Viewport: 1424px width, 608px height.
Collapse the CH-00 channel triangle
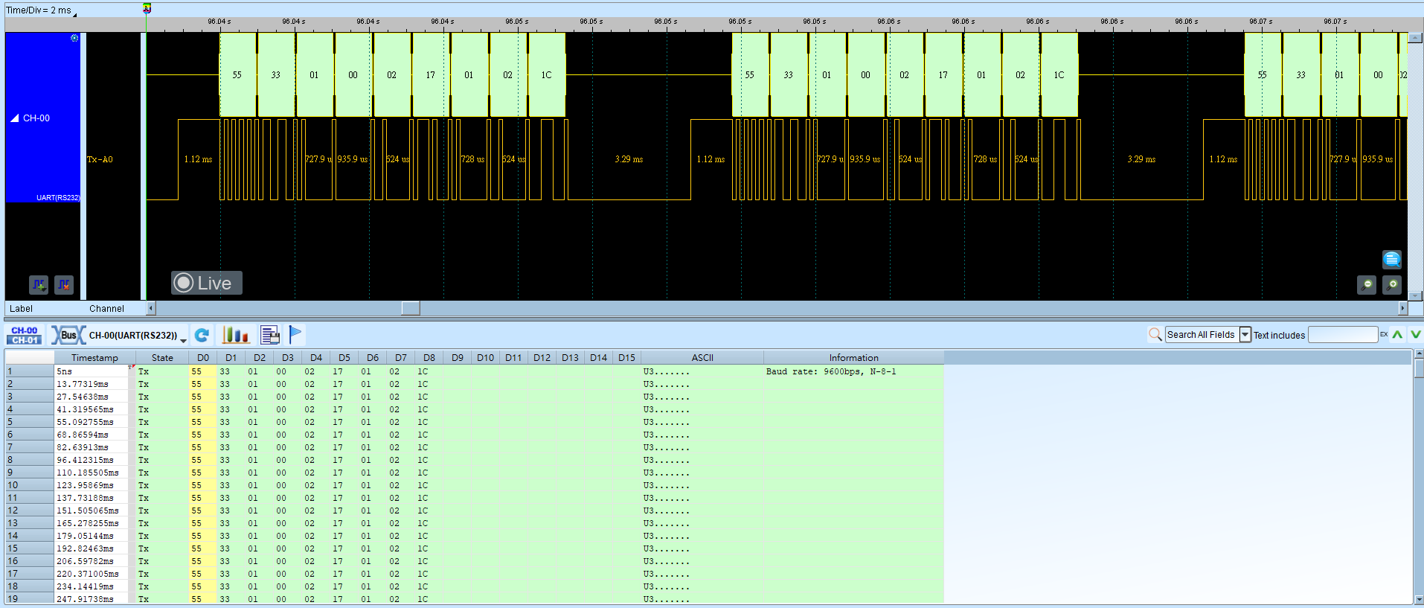click(14, 118)
